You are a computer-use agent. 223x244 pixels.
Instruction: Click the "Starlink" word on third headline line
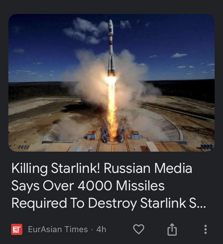pyautogui.click(x=163, y=203)
